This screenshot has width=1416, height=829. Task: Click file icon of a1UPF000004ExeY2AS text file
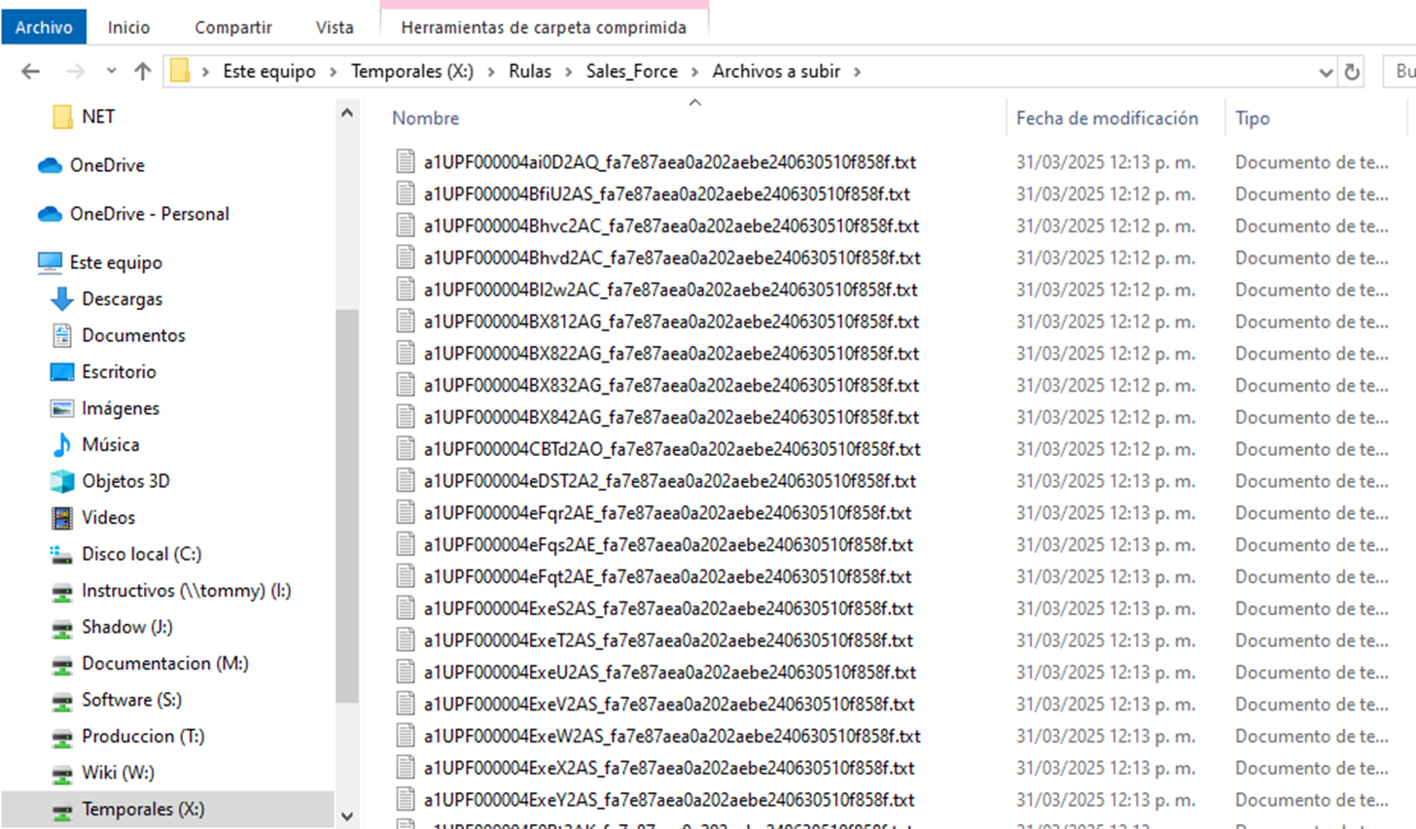pyautogui.click(x=406, y=800)
